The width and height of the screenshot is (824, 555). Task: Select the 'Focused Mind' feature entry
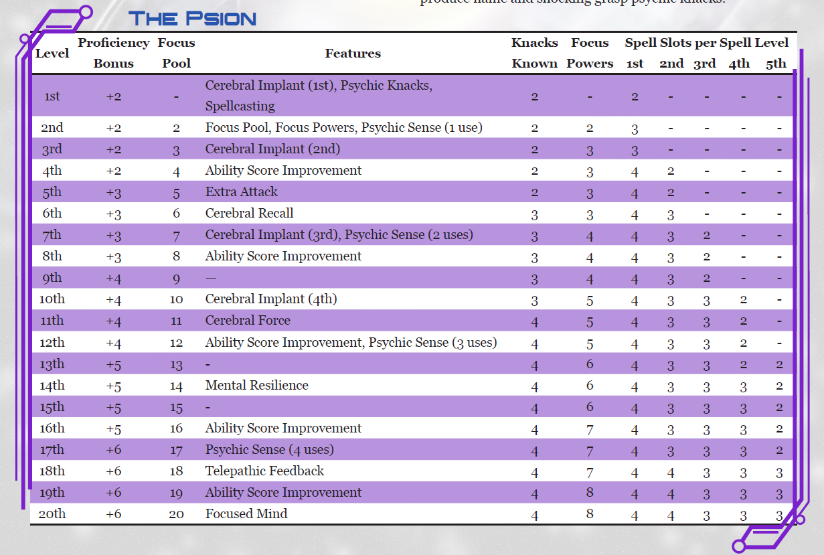point(246,514)
